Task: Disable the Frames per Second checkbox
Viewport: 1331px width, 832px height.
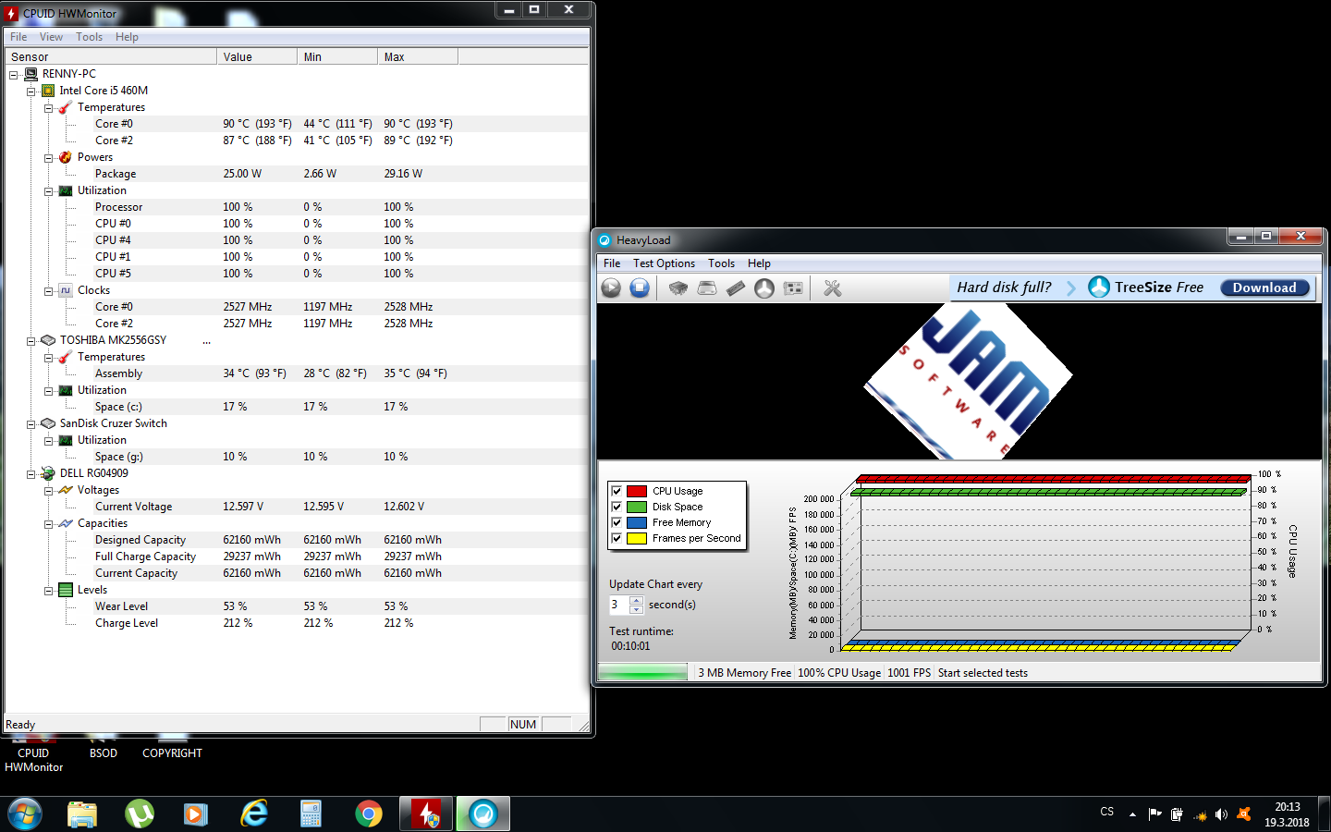Action: pyautogui.click(x=617, y=538)
